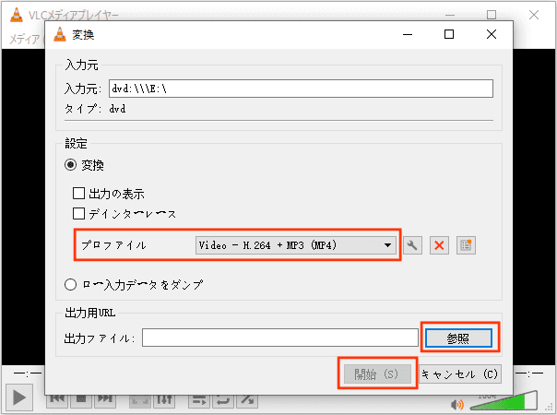Adjust the volume slider in VLC window
The image size is (557, 415).
point(504,401)
